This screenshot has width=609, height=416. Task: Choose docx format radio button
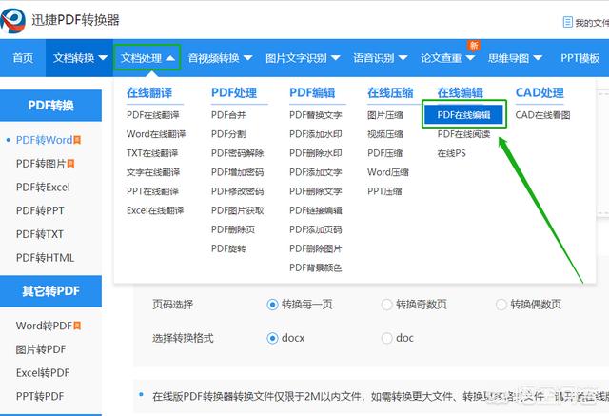[273, 338]
